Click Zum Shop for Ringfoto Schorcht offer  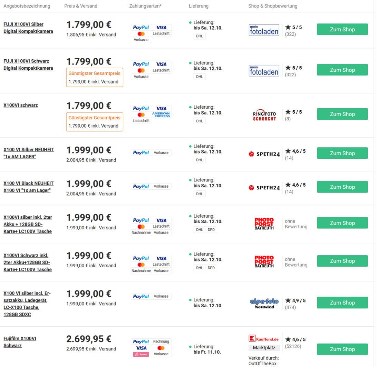[342, 114]
